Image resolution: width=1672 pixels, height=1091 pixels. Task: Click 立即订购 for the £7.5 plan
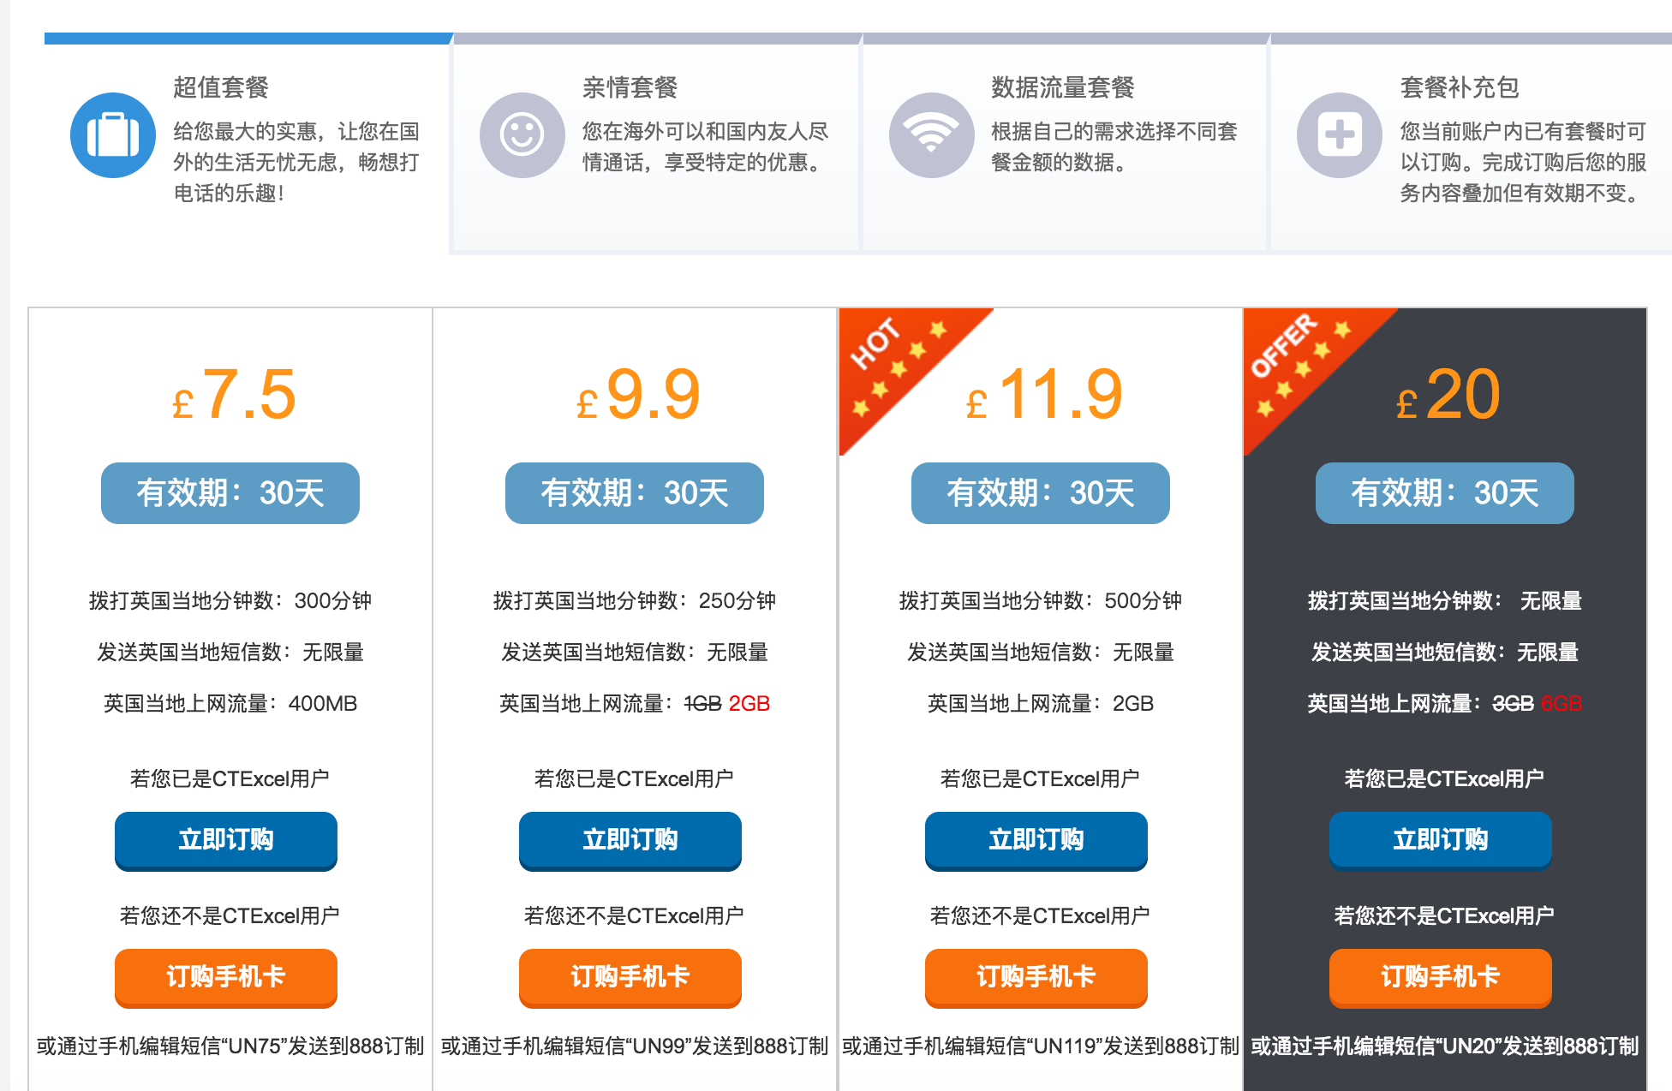pos(226,841)
